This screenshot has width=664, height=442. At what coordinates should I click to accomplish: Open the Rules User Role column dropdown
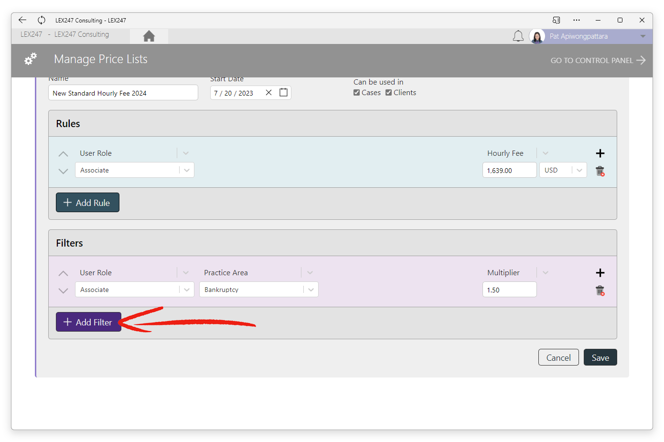point(186,153)
